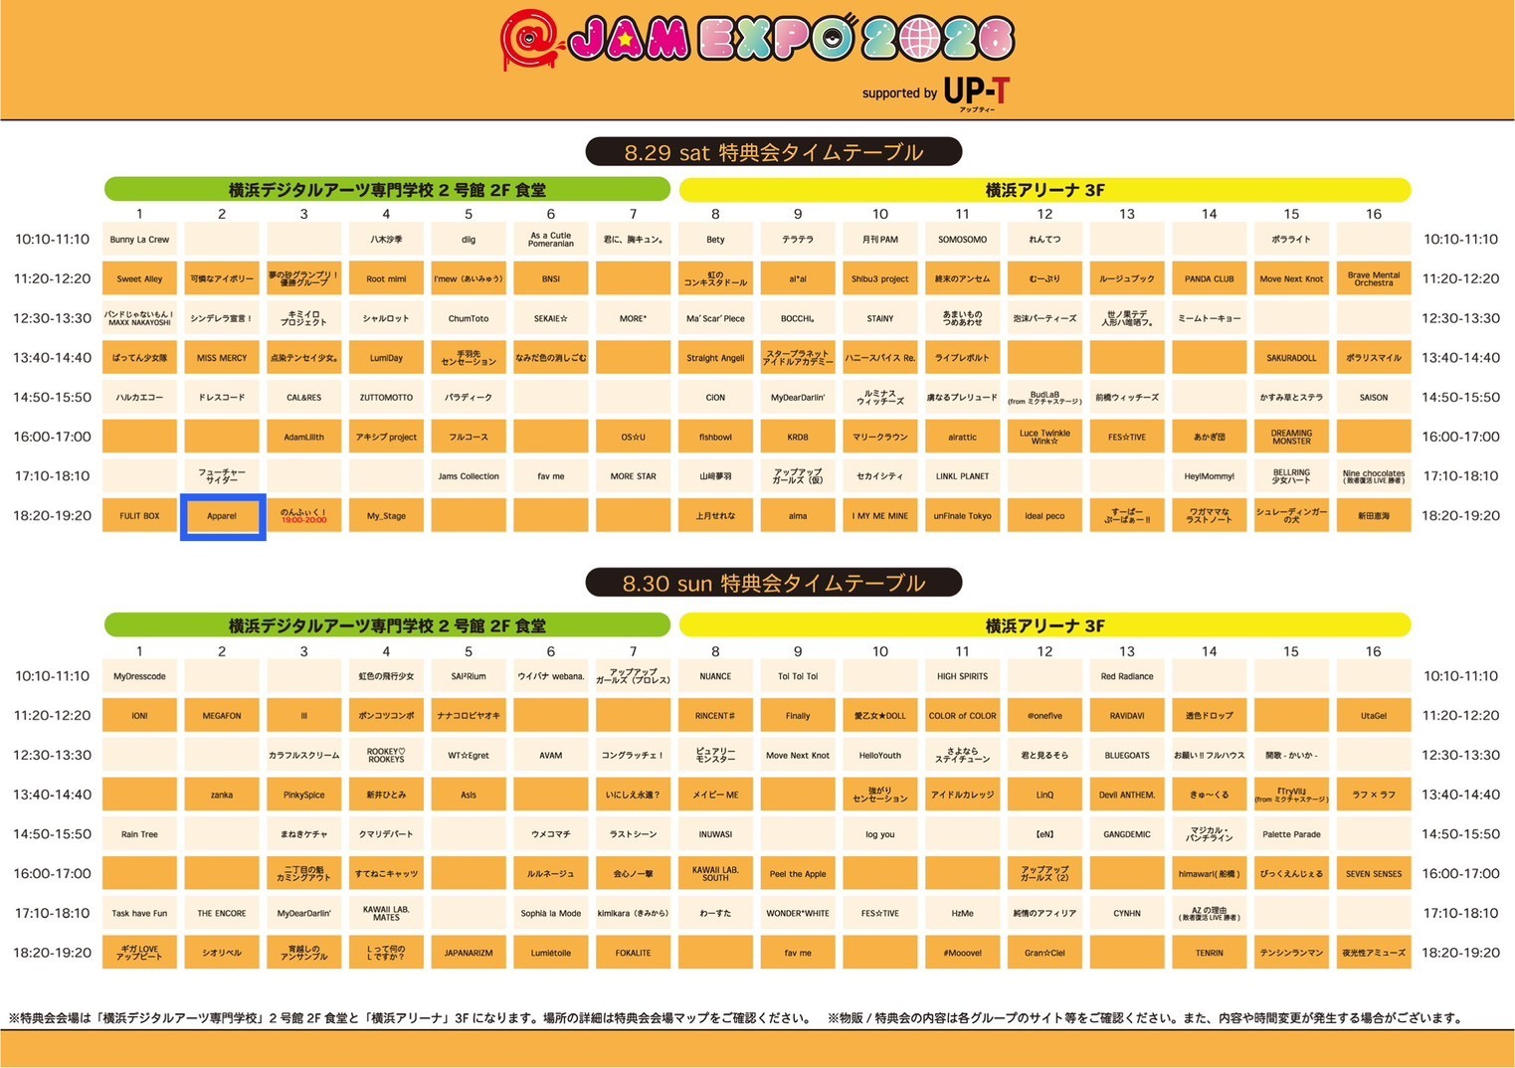Click the ideal peco slot
The height and width of the screenshot is (1068, 1515).
1044,515
